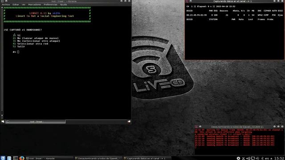Click the close tab icon in Konsole tab bar
Screen dimensions: 285x160
click(x=129, y=121)
